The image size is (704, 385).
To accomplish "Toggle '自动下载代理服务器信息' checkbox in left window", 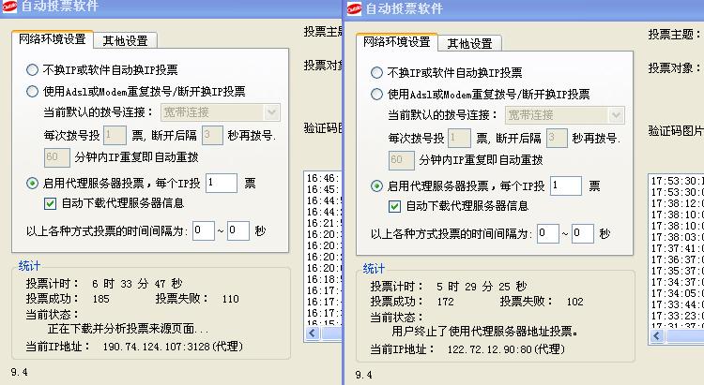I will click(51, 203).
